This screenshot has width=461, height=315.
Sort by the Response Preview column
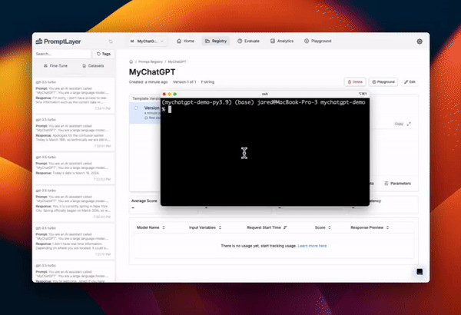coord(370,227)
